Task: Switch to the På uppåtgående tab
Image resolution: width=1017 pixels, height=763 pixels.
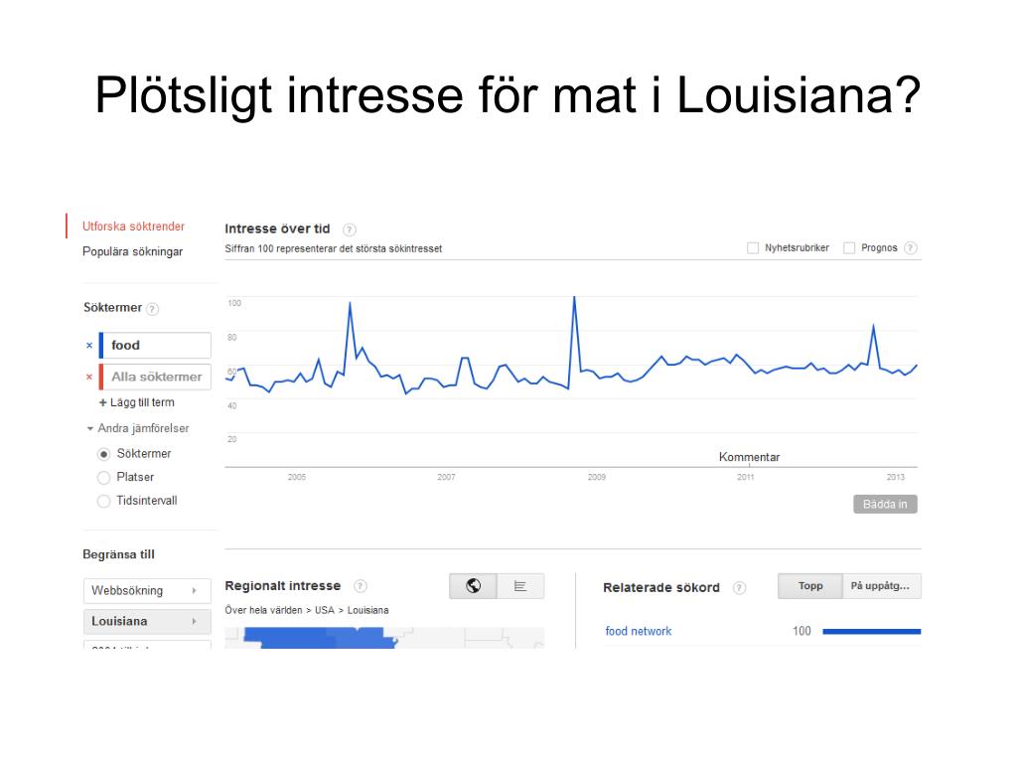Action: (882, 586)
